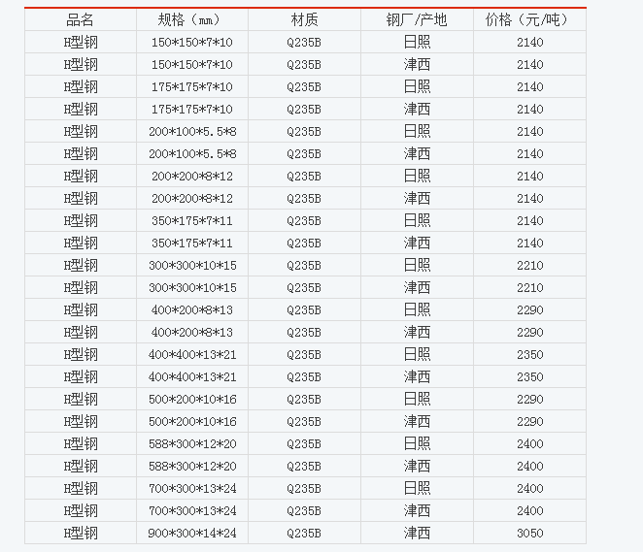Select 津西 in the 400*200*8*13 row
The height and width of the screenshot is (552, 643).
(x=417, y=332)
